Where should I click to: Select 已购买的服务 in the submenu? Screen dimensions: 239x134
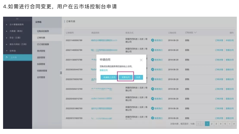tap(43, 31)
